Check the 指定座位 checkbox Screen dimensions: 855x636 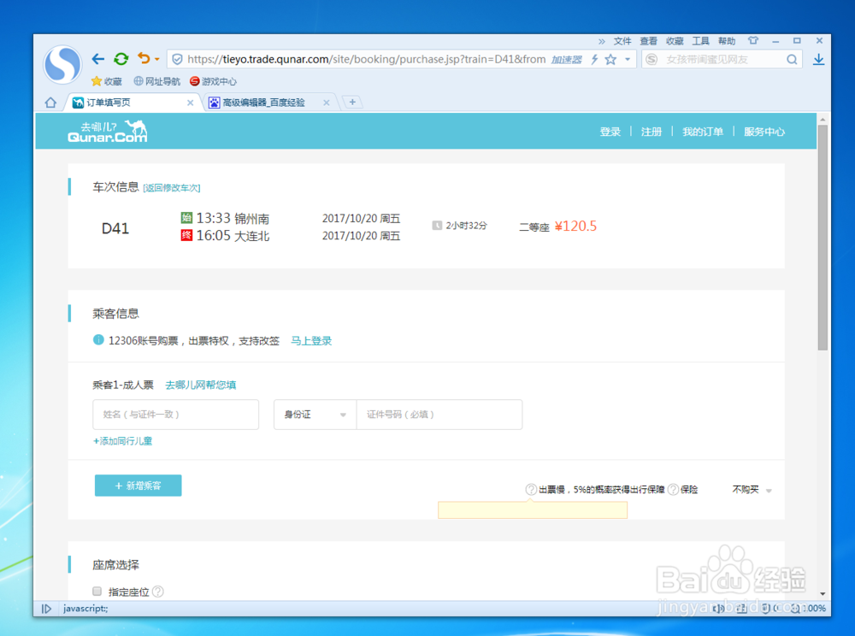[97, 592]
